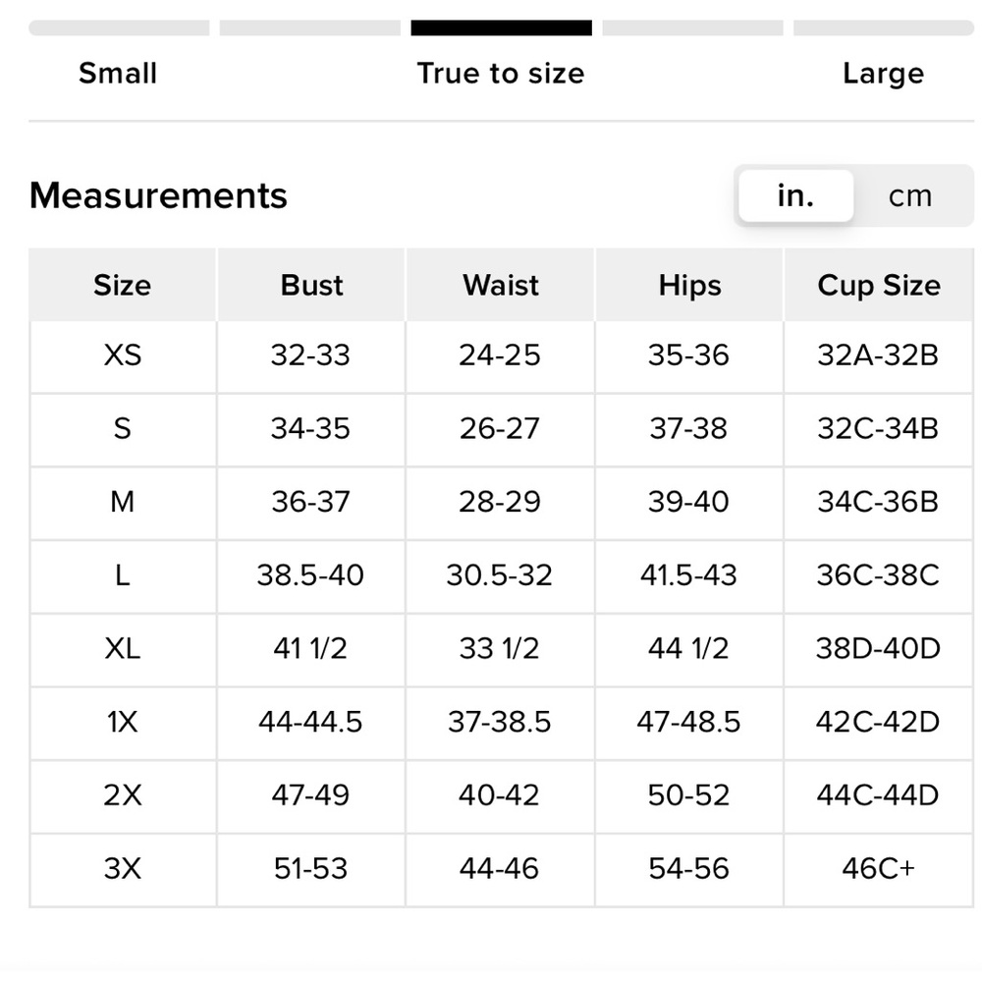The image size is (982, 982).
Task: Click the Small fit label
Action: [x=118, y=74]
